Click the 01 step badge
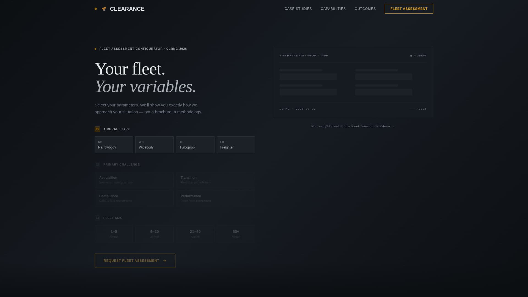The image size is (528, 297). pos(97,129)
